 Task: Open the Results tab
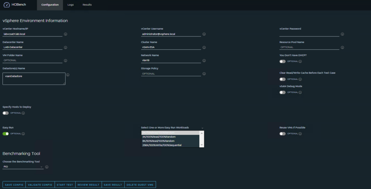(x=87, y=5)
